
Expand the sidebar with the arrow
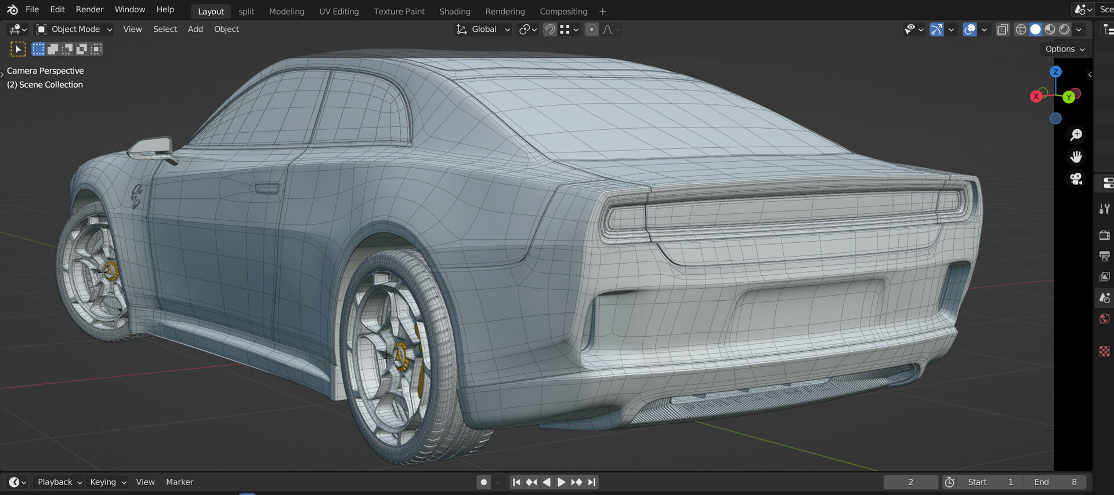[x=1090, y=75]
